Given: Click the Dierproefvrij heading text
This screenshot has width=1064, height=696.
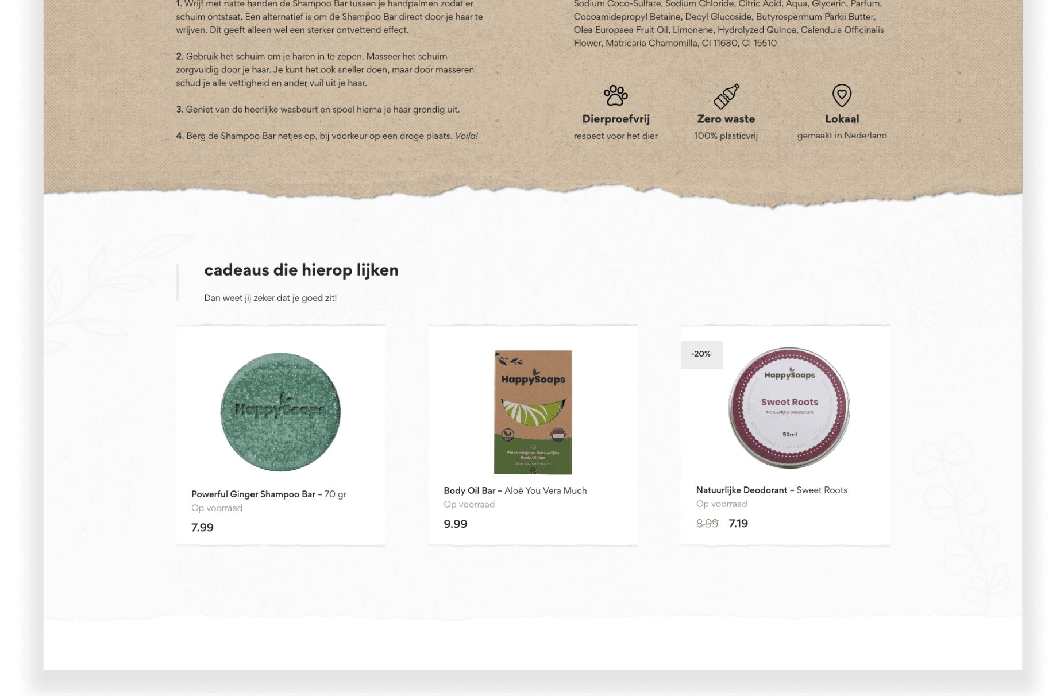Looking at the screenshot, I should coord(616,119).
